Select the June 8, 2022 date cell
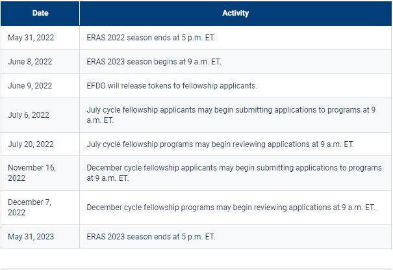 (x=40, y=62)
